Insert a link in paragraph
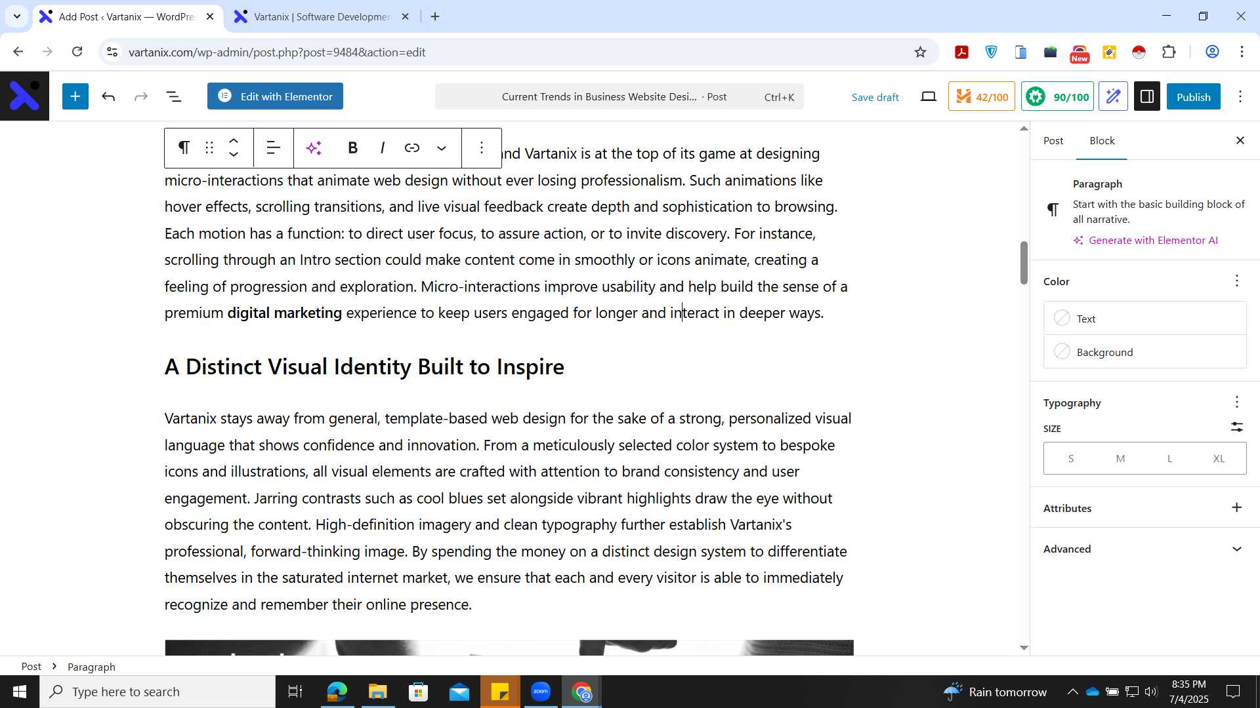Image resolution: width=1260 pixels, height=708 pixels. click(412, 148)
